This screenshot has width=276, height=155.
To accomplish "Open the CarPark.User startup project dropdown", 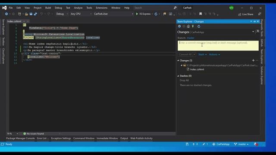I will pyautogui.click(x=113, y=14).
